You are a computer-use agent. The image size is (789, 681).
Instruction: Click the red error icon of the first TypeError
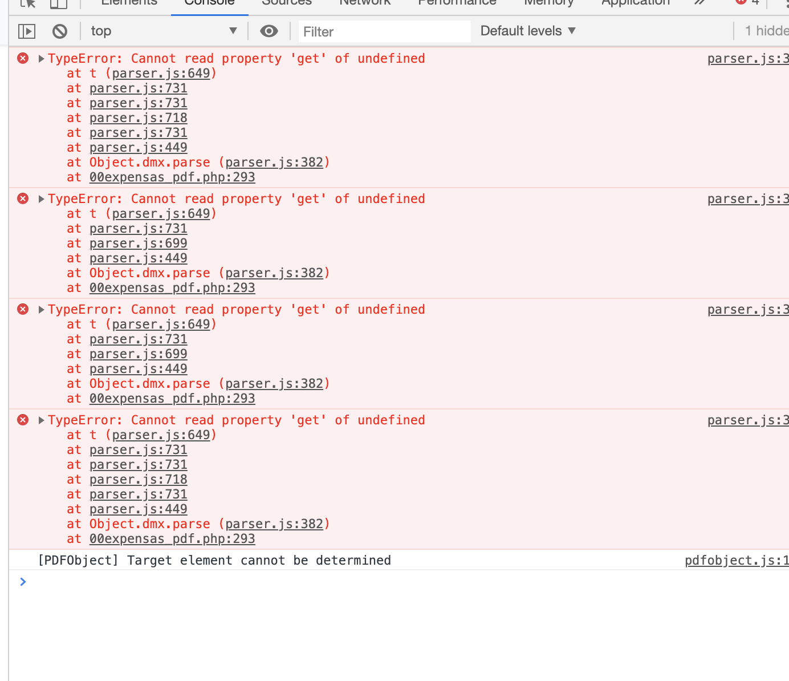pos(23,58)
